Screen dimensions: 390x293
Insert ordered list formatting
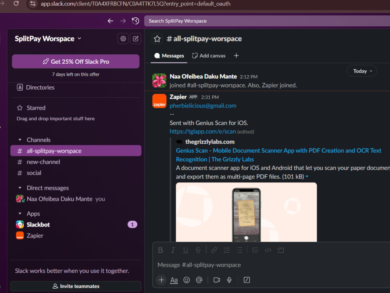(227, 250)
